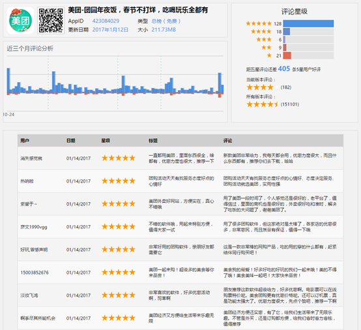The height and width of the screenshot is (330, 361).
Task: Click stars in the 团购活动天天有 review row
Action: click(x=119, y=181)
